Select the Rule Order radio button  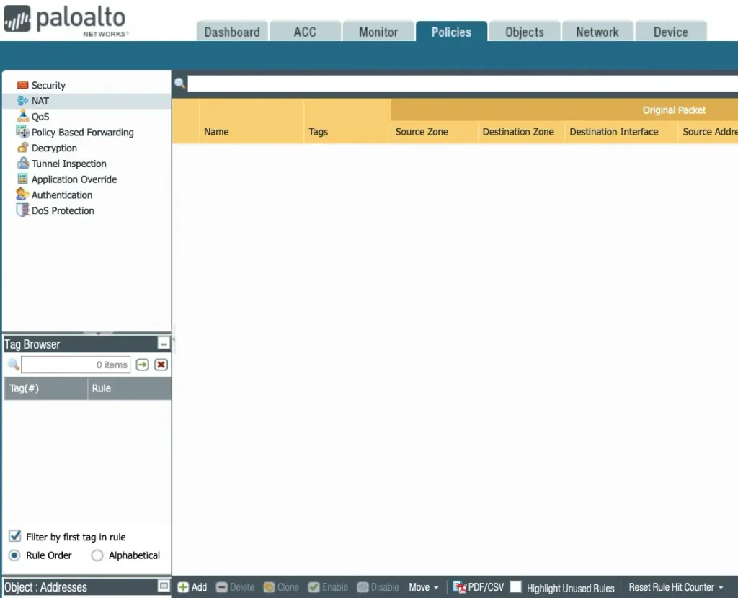click(14, 555)
